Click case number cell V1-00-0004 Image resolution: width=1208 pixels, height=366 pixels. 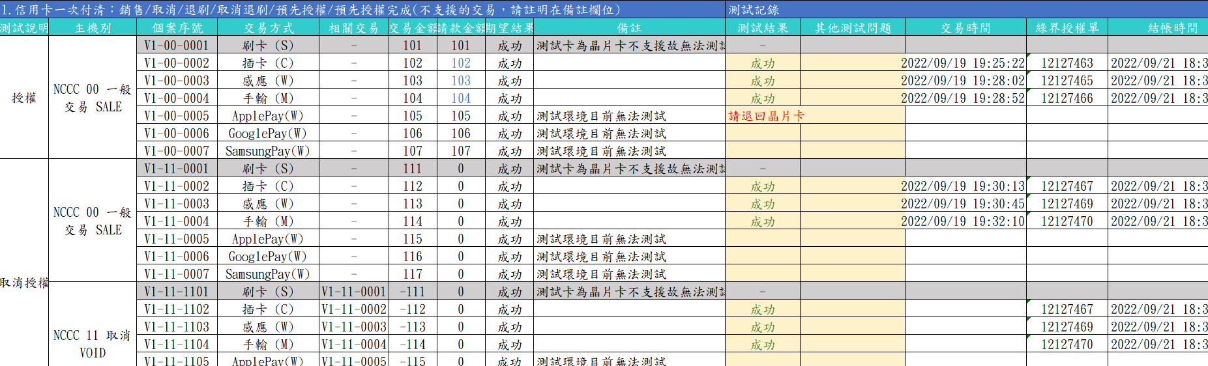177,98
